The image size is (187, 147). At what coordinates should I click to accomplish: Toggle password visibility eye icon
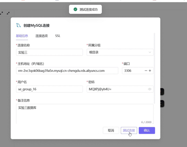tap(149, 89)
